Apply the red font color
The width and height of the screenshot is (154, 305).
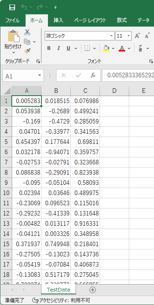pyautogui.click(x=122, y=48)
